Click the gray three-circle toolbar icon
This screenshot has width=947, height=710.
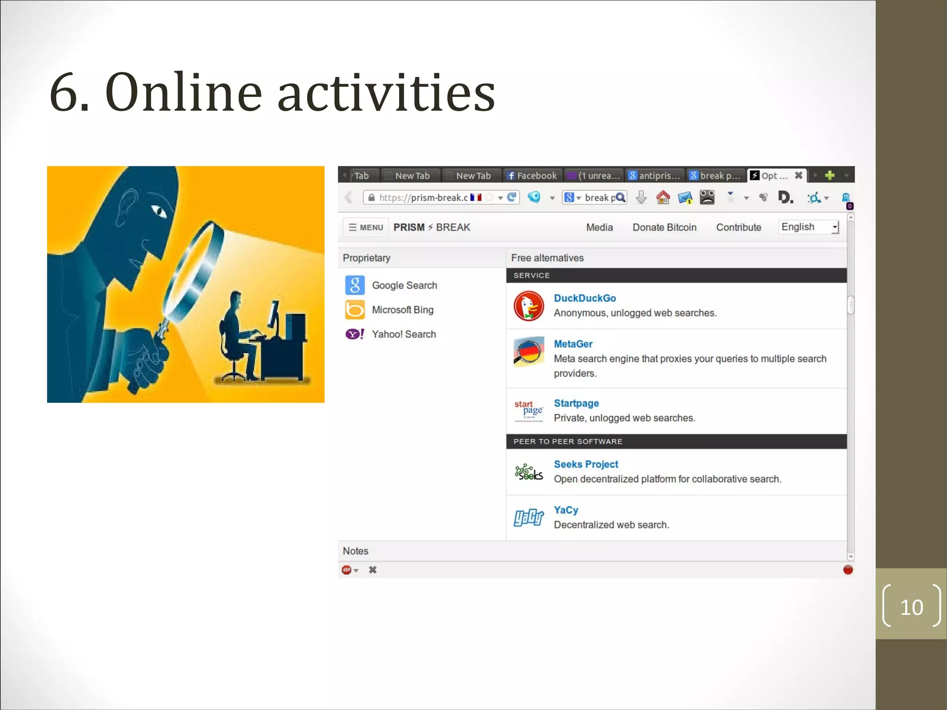[763, 198]
